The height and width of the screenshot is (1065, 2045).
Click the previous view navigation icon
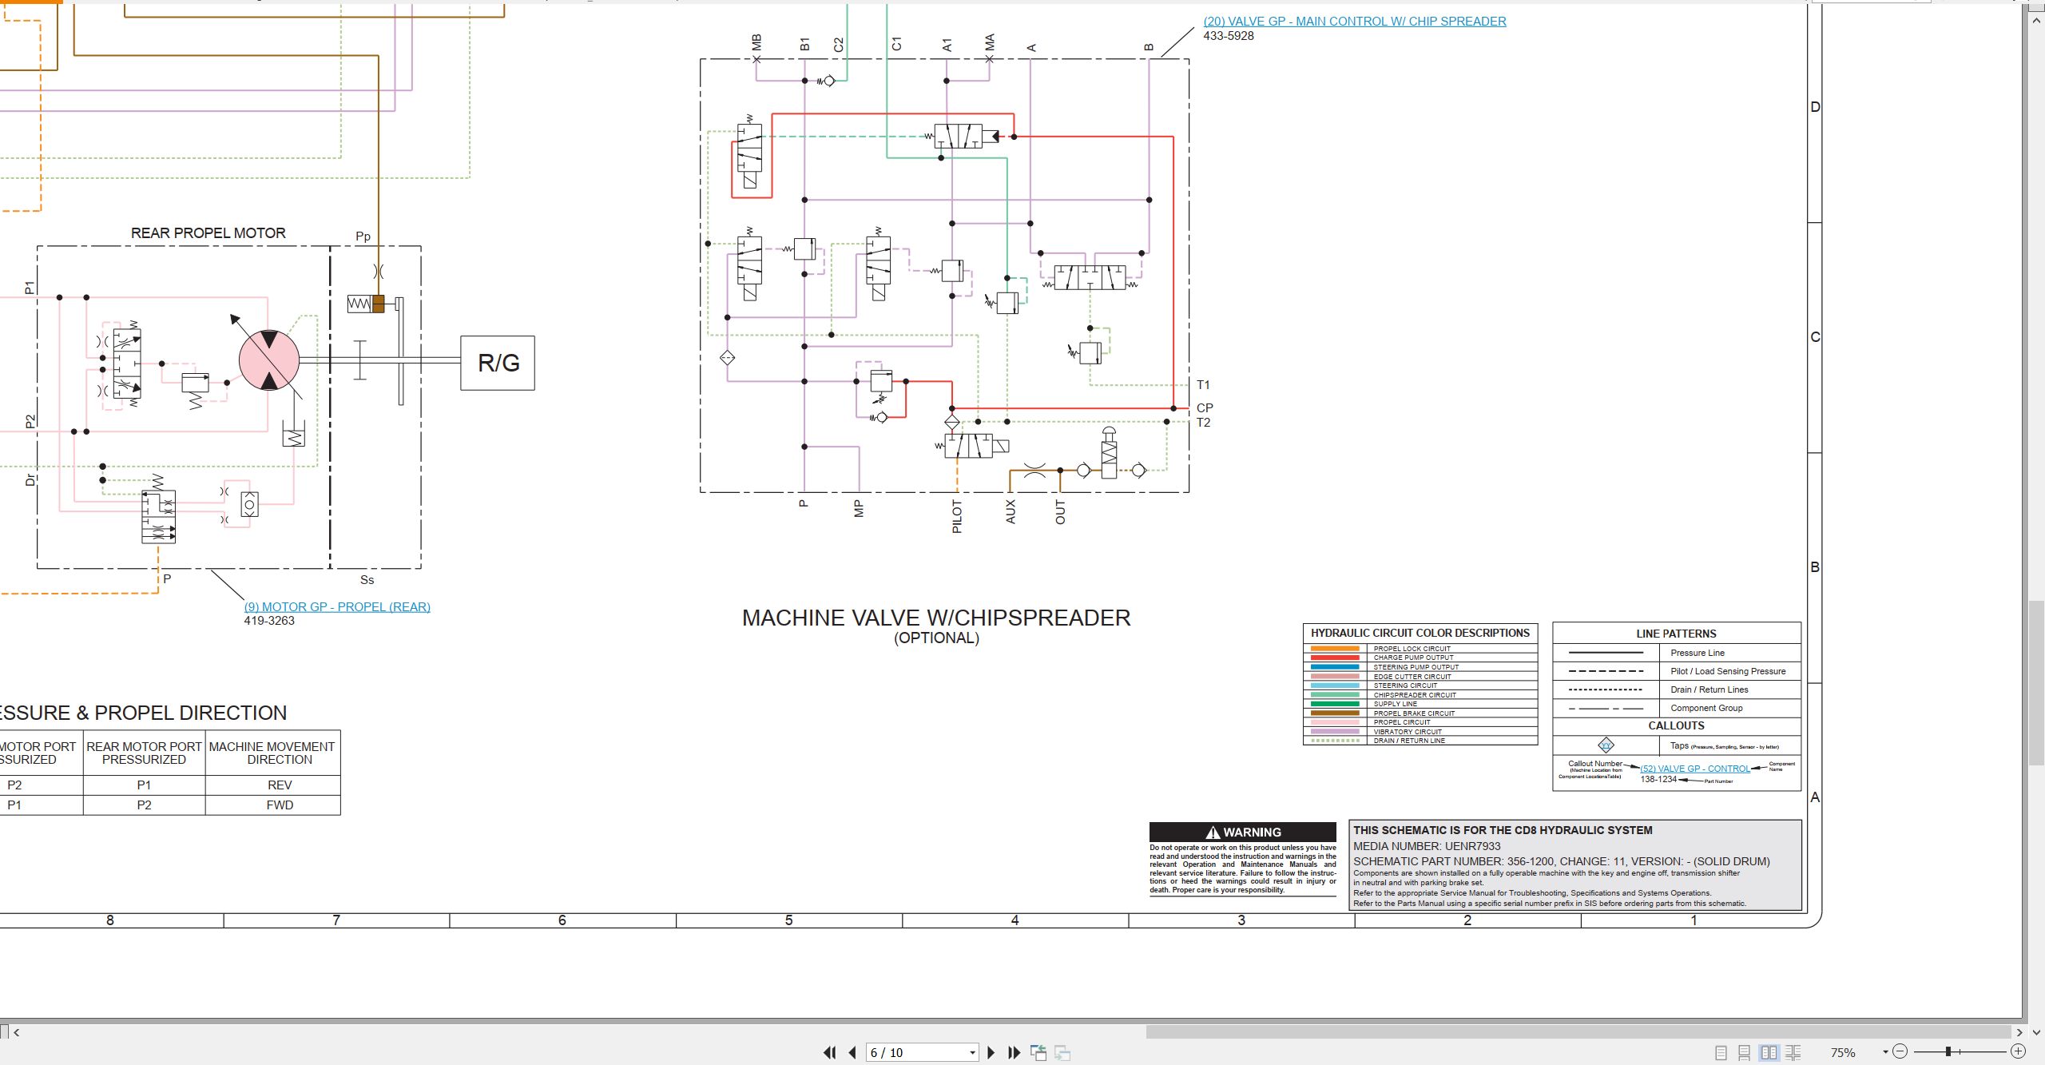click(1038, 1053)
